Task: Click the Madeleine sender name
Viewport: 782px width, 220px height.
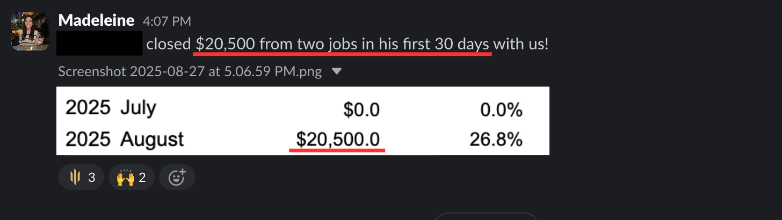Action: [96, 20]
